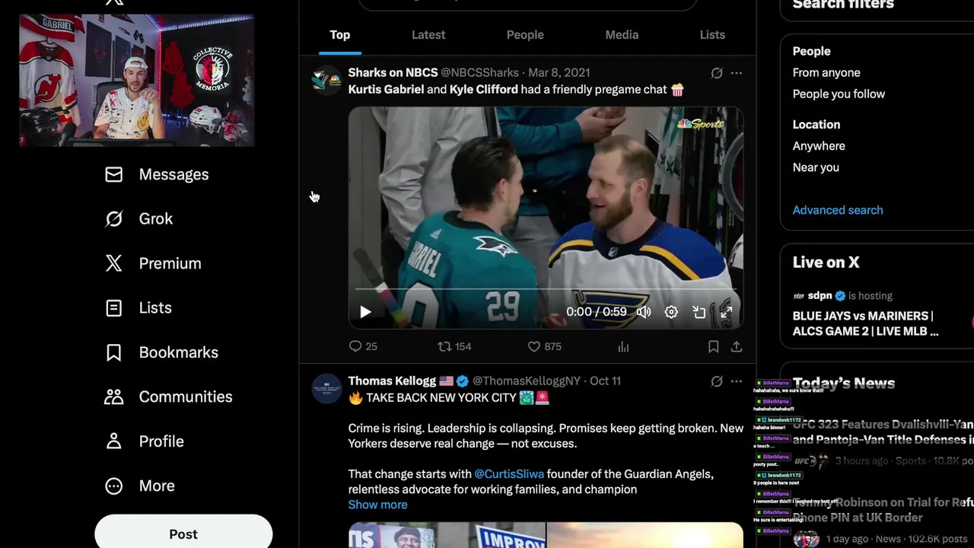View analytics for Sharks on NBCS post
The height and width of the screenshot is (548, 974).
(x=623, y=346)
